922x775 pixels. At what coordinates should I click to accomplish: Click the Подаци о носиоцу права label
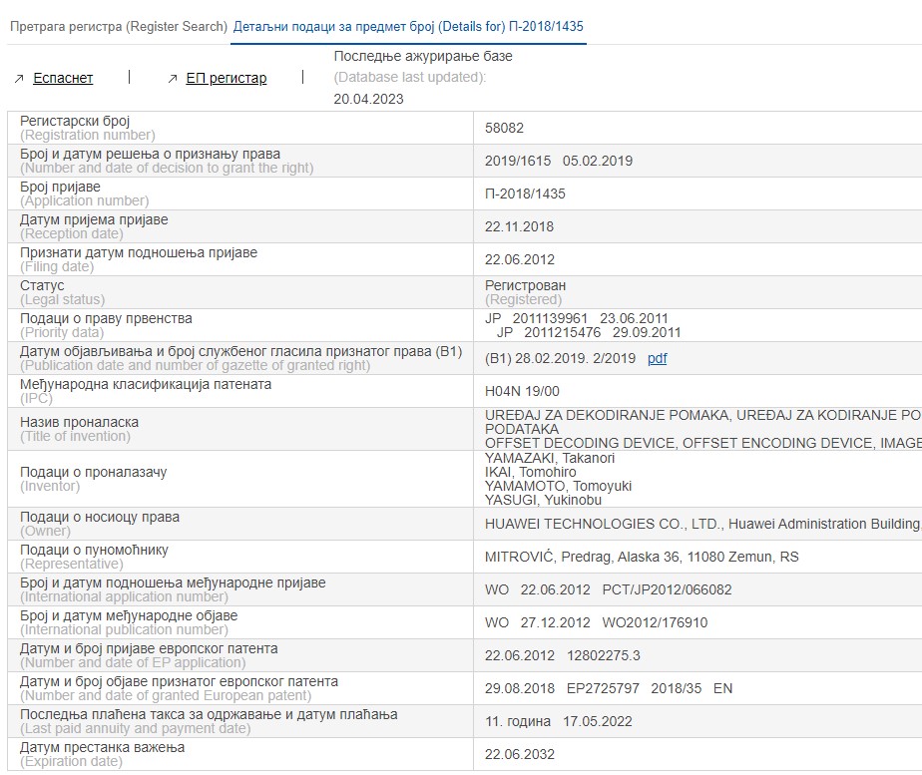pos(100,517)
